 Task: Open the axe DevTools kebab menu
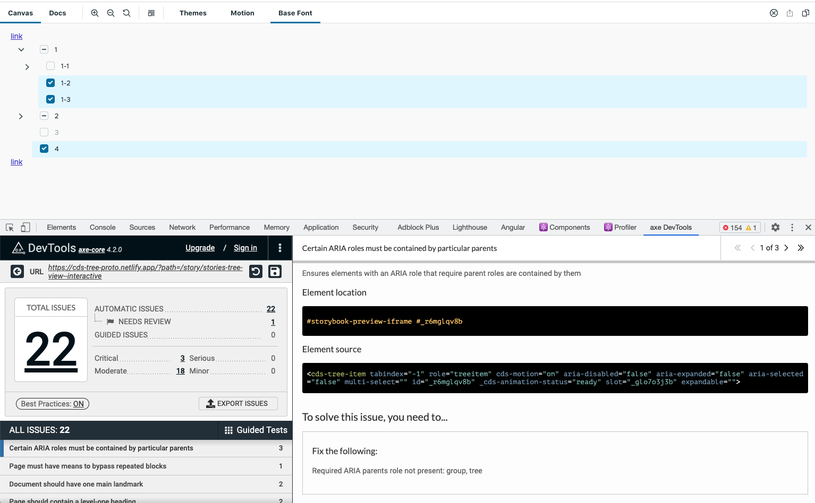tap(280, 248)
